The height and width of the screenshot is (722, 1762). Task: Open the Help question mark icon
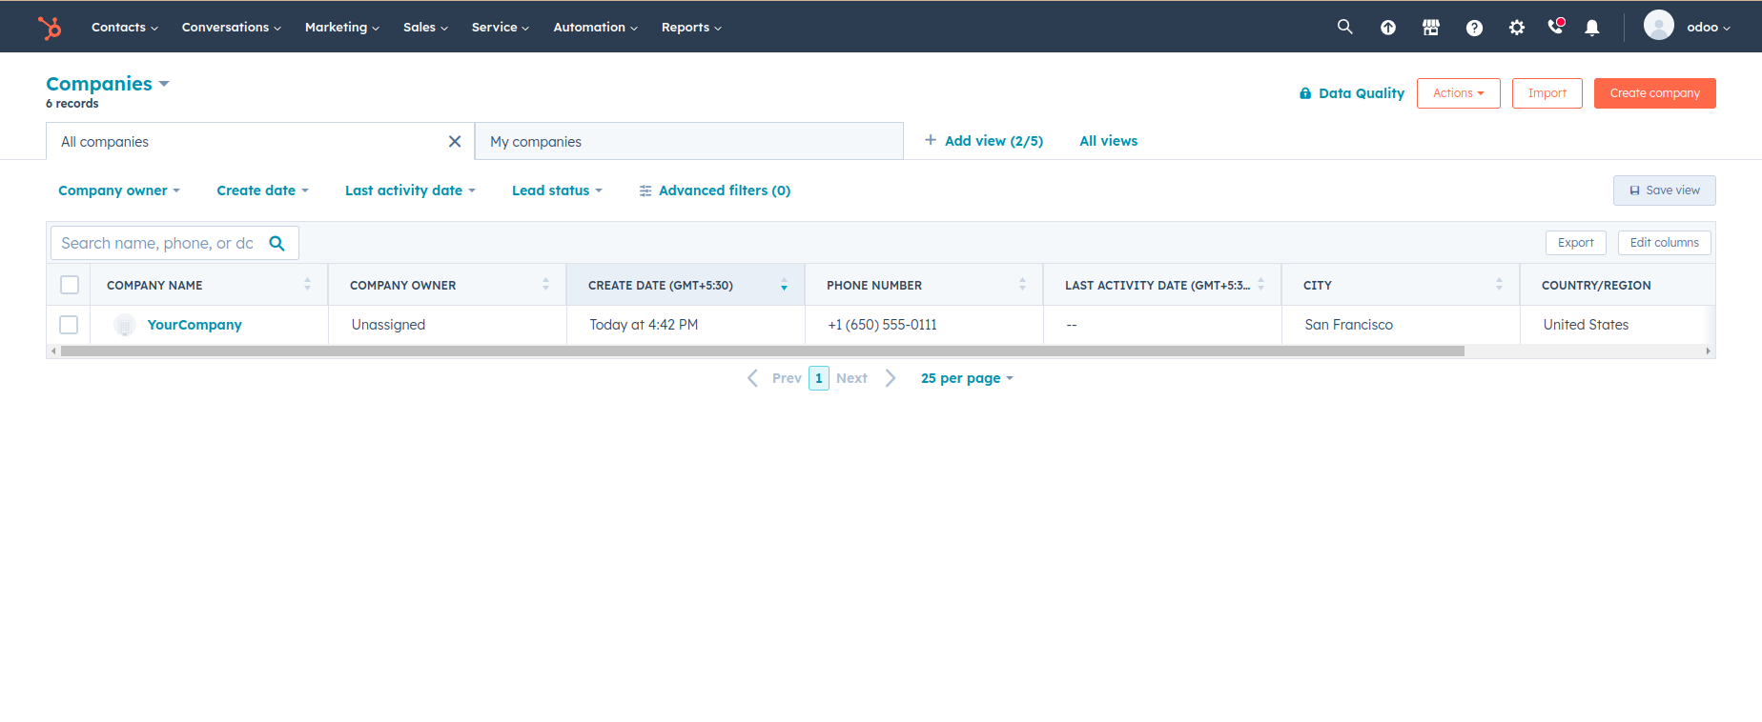click(x=1474, y=28)
